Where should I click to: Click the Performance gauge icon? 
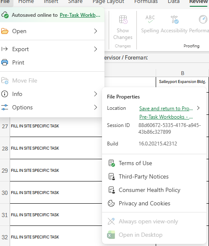click(203, 19)
